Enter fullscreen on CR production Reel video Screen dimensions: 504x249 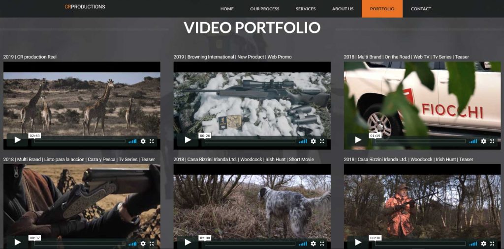click(x=152, y=141)
